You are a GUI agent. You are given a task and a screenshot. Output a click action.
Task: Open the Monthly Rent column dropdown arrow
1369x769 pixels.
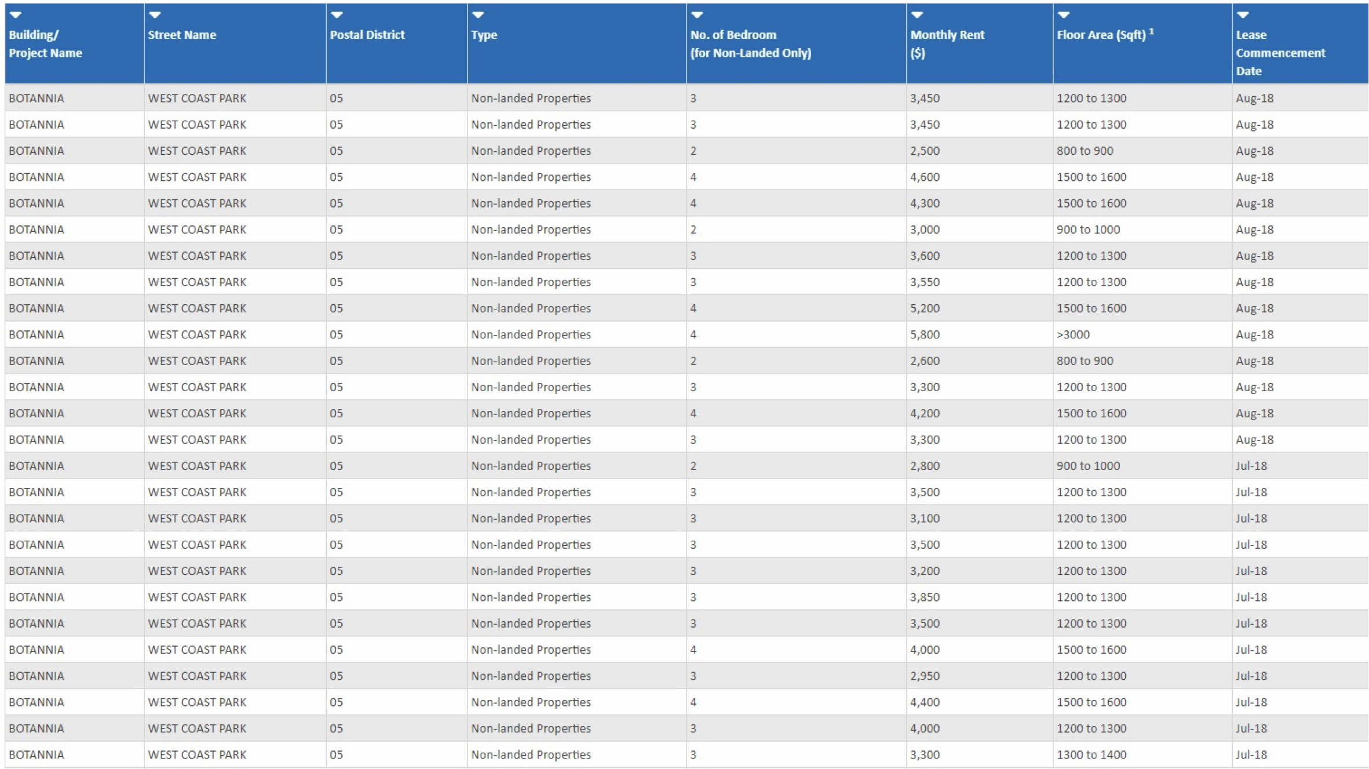click(917, 15)
